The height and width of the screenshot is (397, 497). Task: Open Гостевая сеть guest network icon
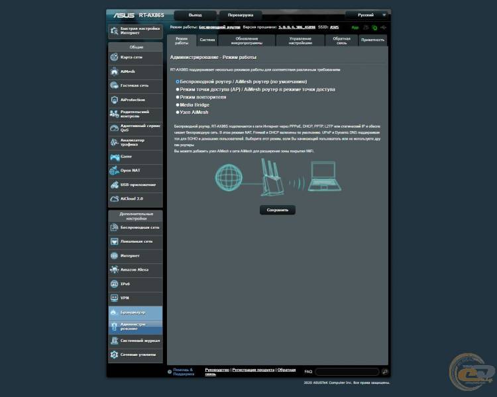pyautogui.click(x=114, y=85)
